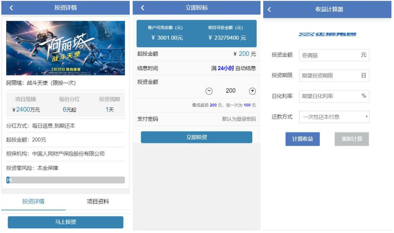This screenshot has height=233, width=394.
Task: Switch to the 项目资料 tab
Action: [x=98, y=202]
